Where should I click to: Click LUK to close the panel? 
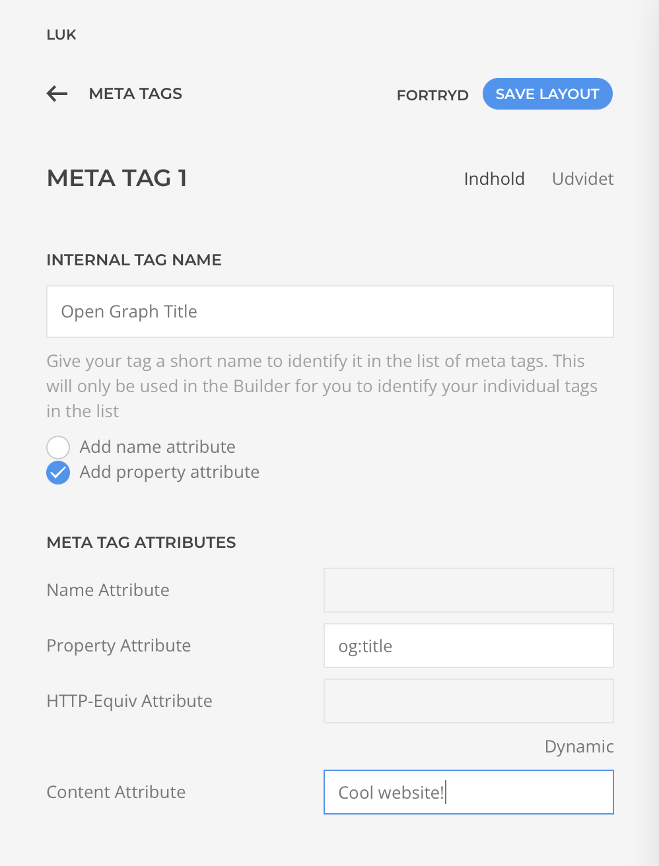61,35
